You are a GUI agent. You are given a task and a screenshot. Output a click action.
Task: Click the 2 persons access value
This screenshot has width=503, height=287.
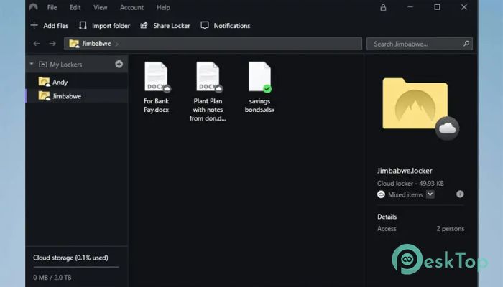pos(451,229)
